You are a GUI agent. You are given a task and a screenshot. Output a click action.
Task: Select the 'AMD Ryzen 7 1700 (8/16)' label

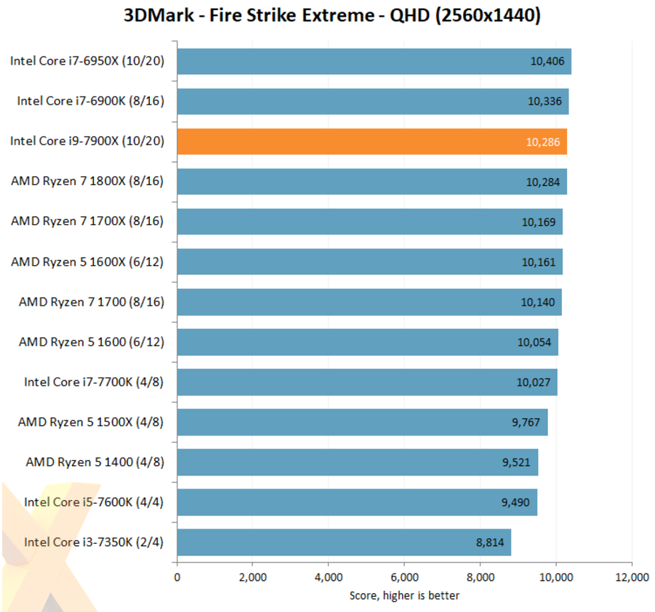point(92,302)
